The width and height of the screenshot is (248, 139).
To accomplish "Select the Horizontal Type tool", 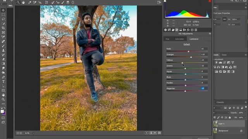I will tap(3, 81).
